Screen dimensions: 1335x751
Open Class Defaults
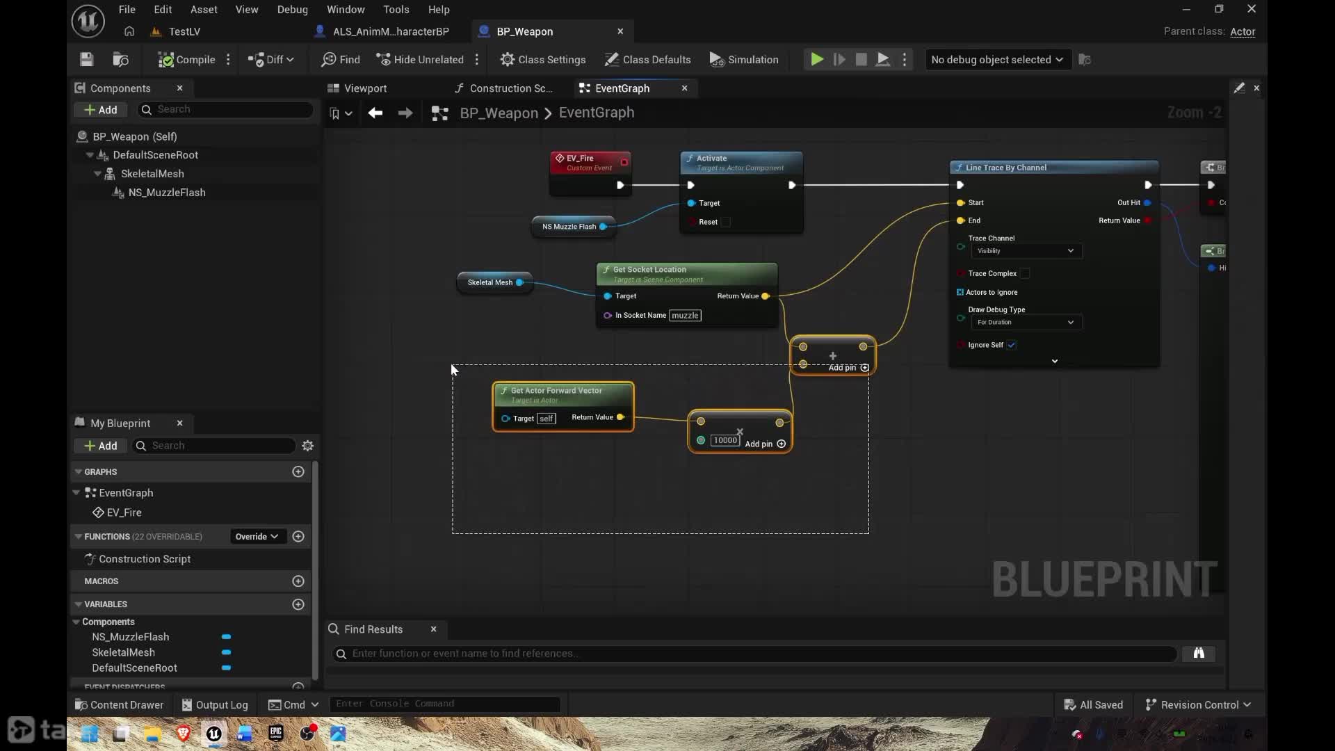click(648, 60)
